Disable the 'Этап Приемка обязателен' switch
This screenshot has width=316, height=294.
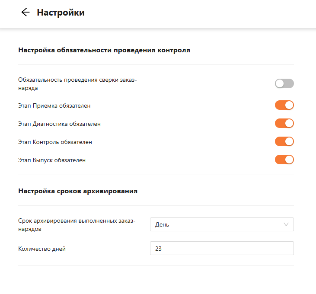coord(284,105)
